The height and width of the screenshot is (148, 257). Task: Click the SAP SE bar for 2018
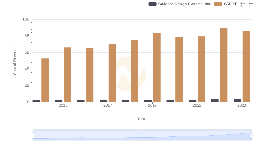click(134, 71)
